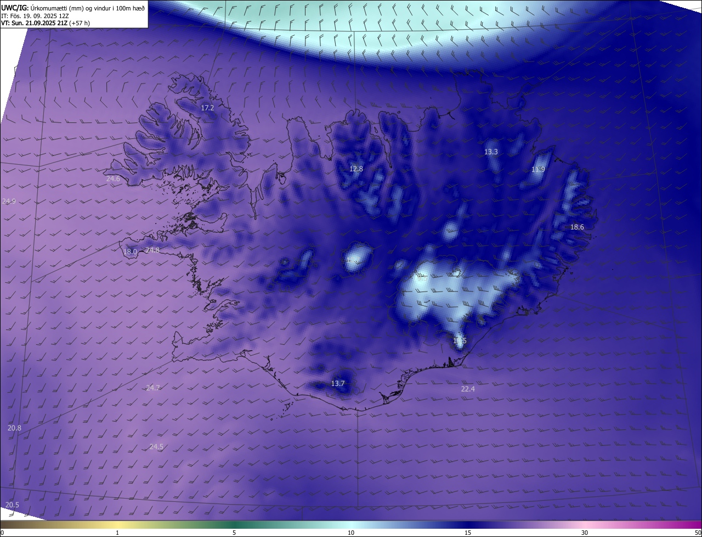The width and height of the screenshot is (702, 537).
Task: Click the legend tick label 10
Action: (x=351, y=533)
